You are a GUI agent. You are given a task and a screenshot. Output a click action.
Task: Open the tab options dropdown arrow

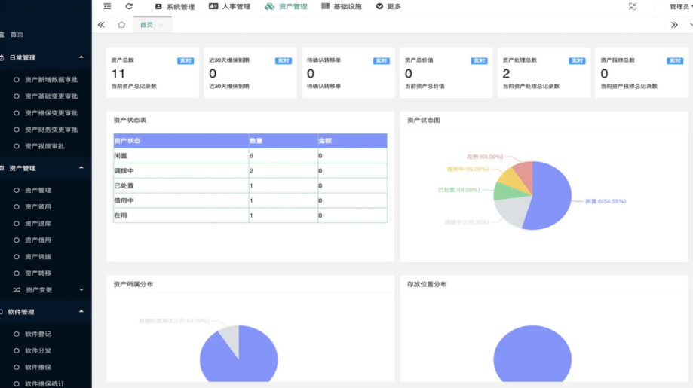[x=691, y=25]
